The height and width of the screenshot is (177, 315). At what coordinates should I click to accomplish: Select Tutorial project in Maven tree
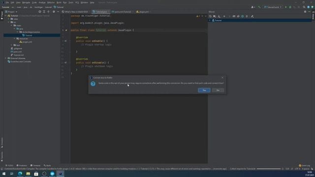click(x=218, y=21)
